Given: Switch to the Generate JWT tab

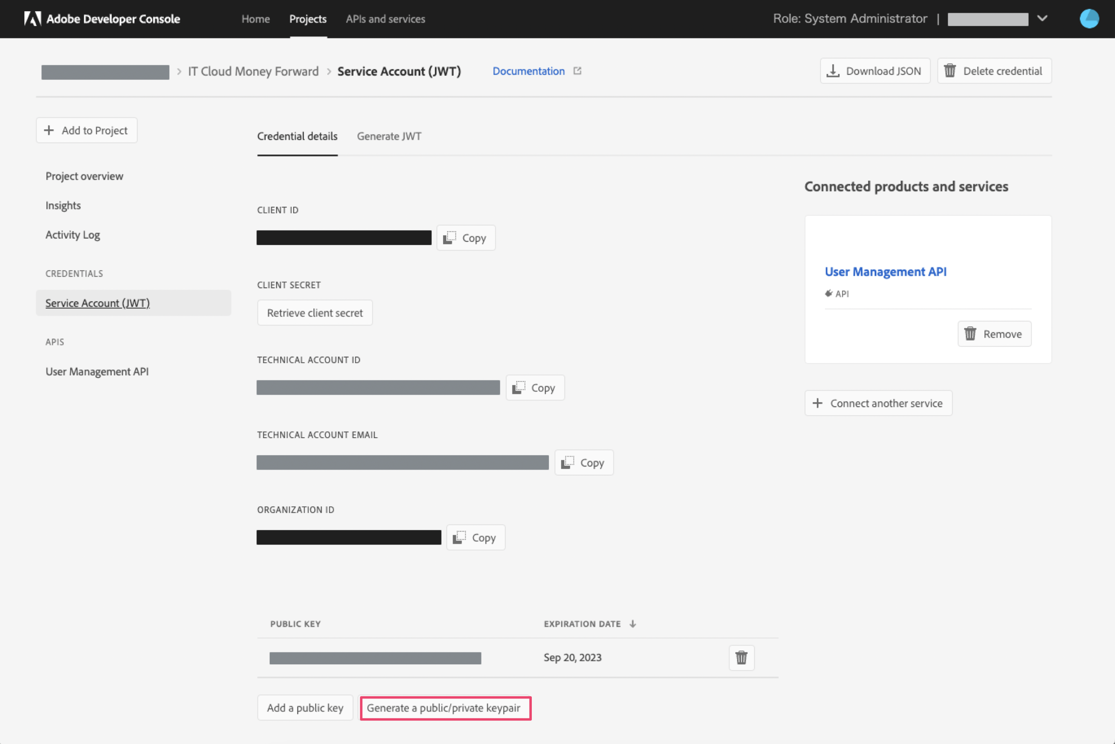Looking at the screenshot, I should [x=389, y=136].
